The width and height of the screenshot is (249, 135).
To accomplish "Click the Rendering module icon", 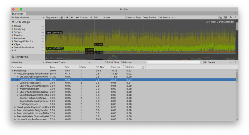I will click(x=13, y=57).
